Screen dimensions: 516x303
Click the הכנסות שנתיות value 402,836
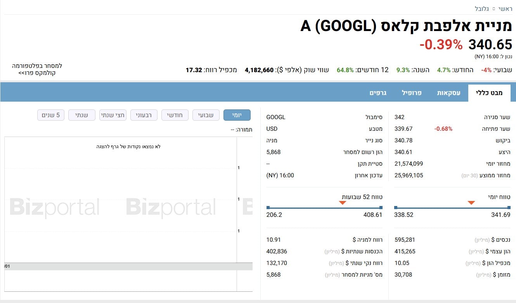(x=277, y=251)
